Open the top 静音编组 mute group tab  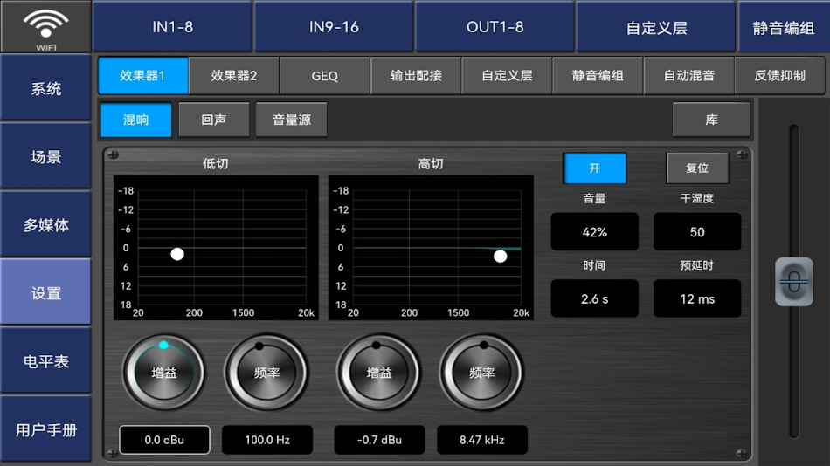pyautogui.click(x=784, y=26)
